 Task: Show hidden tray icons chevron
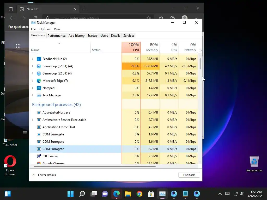[x=220, y=194]
